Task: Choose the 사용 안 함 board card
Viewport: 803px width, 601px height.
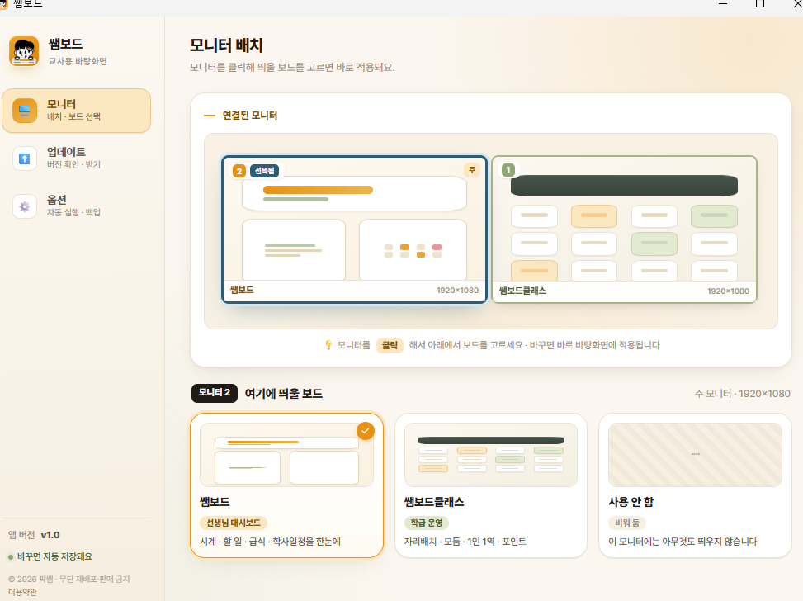Action: click(x=695, y=485)
